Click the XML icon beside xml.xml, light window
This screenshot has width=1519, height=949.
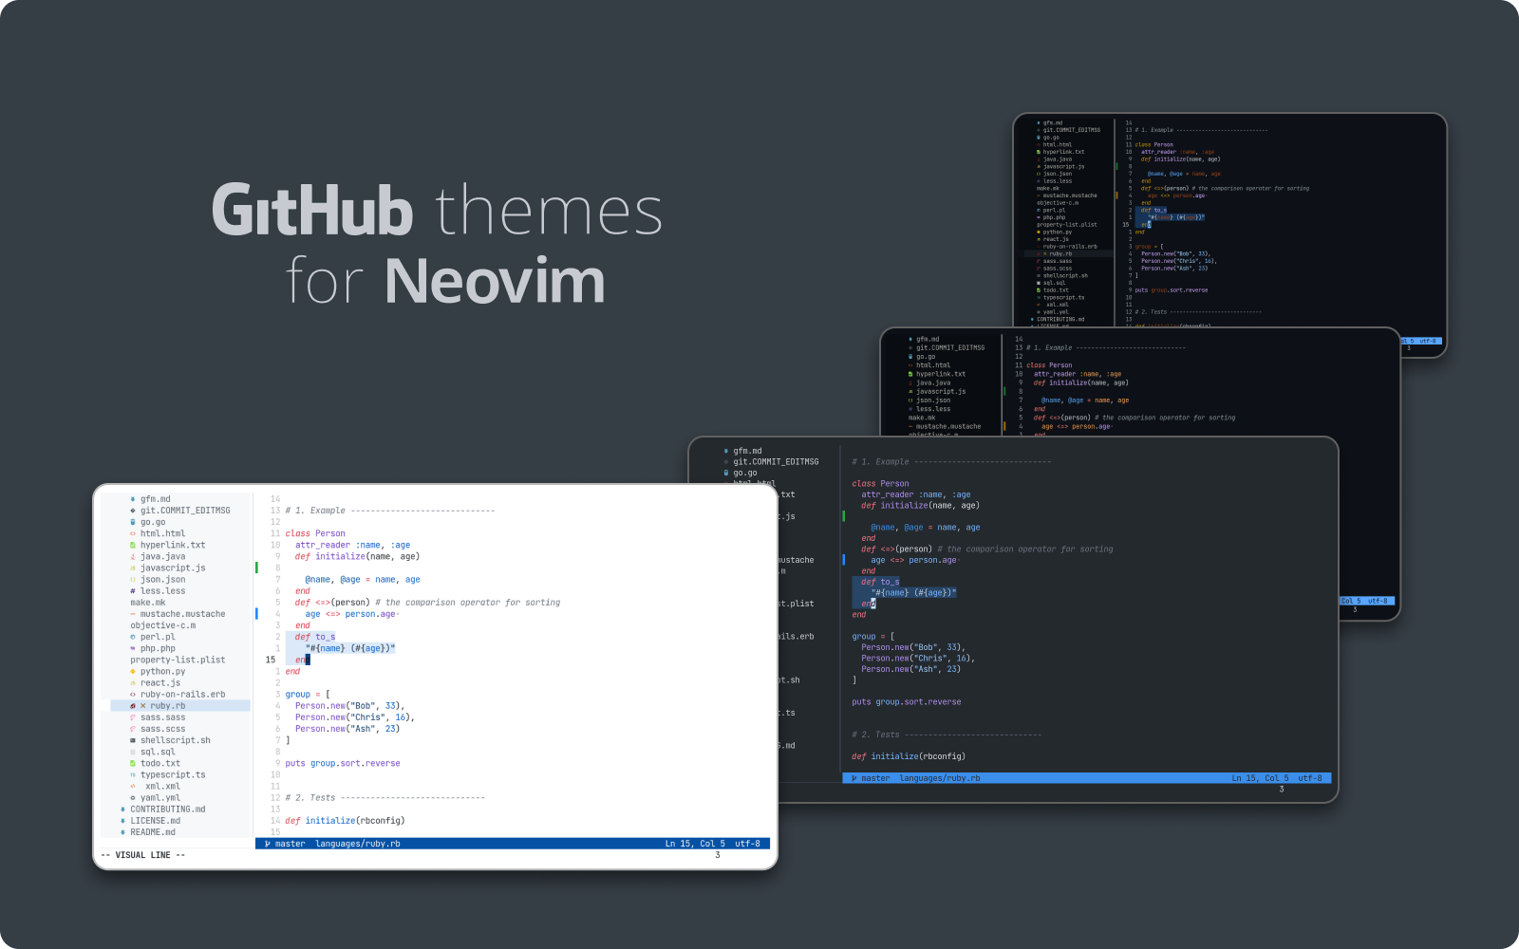click(133, 787)
